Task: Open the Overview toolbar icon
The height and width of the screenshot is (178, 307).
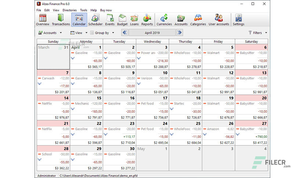Action: tap(43, 20)
